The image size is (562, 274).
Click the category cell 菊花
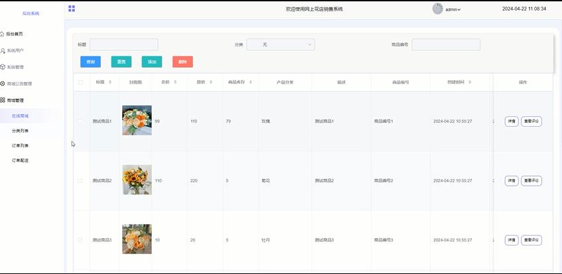pos(265,181)
